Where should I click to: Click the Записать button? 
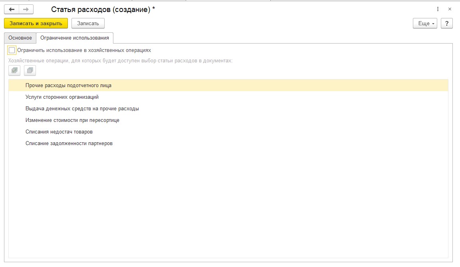(88, 23)
